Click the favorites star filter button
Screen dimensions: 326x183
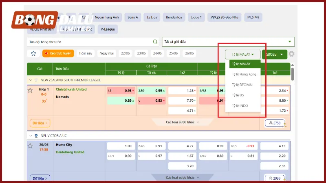(x=33, y=54)
